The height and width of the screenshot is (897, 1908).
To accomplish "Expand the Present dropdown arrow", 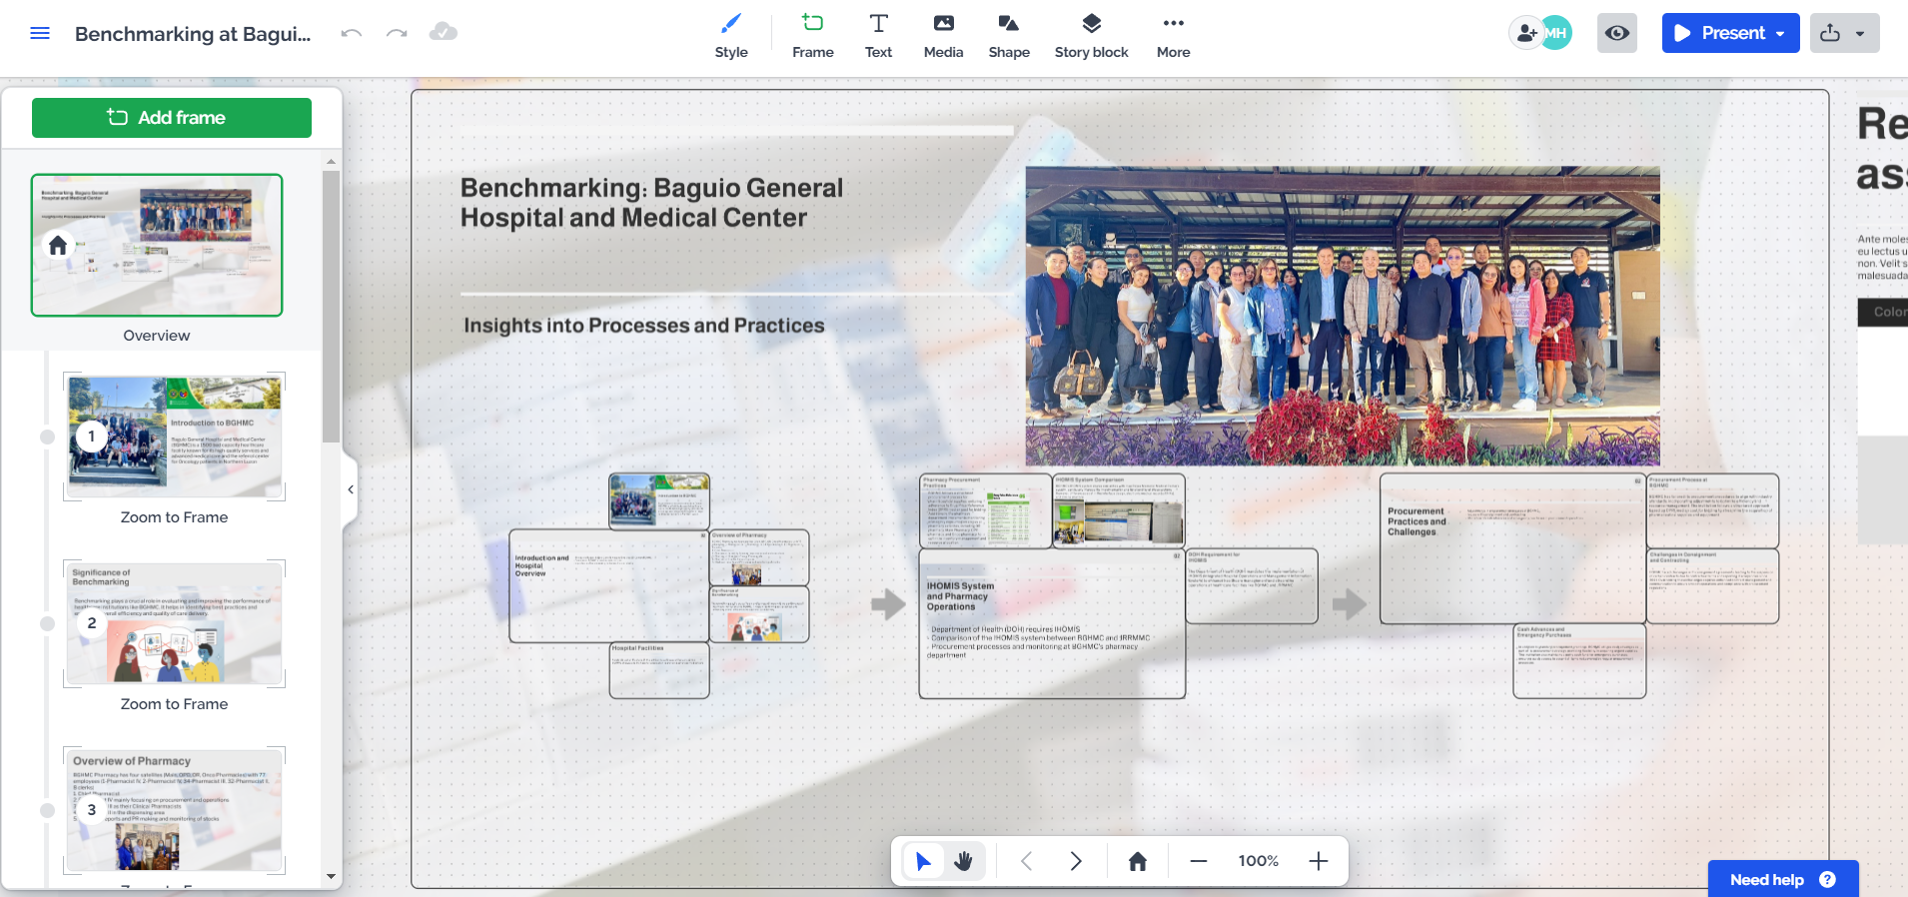I will [x=1781, y=33].
